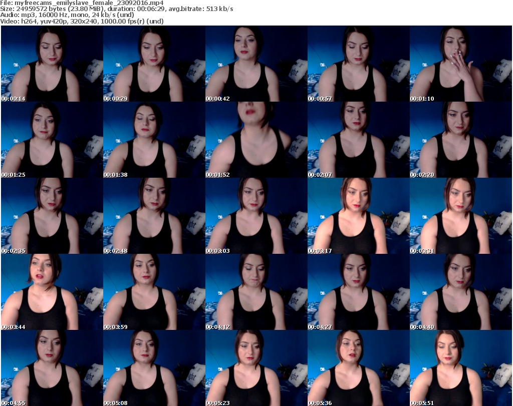Open the thumbnail labeled 00:05:23
Screen dimensions: 513x406
click(256, 368)
